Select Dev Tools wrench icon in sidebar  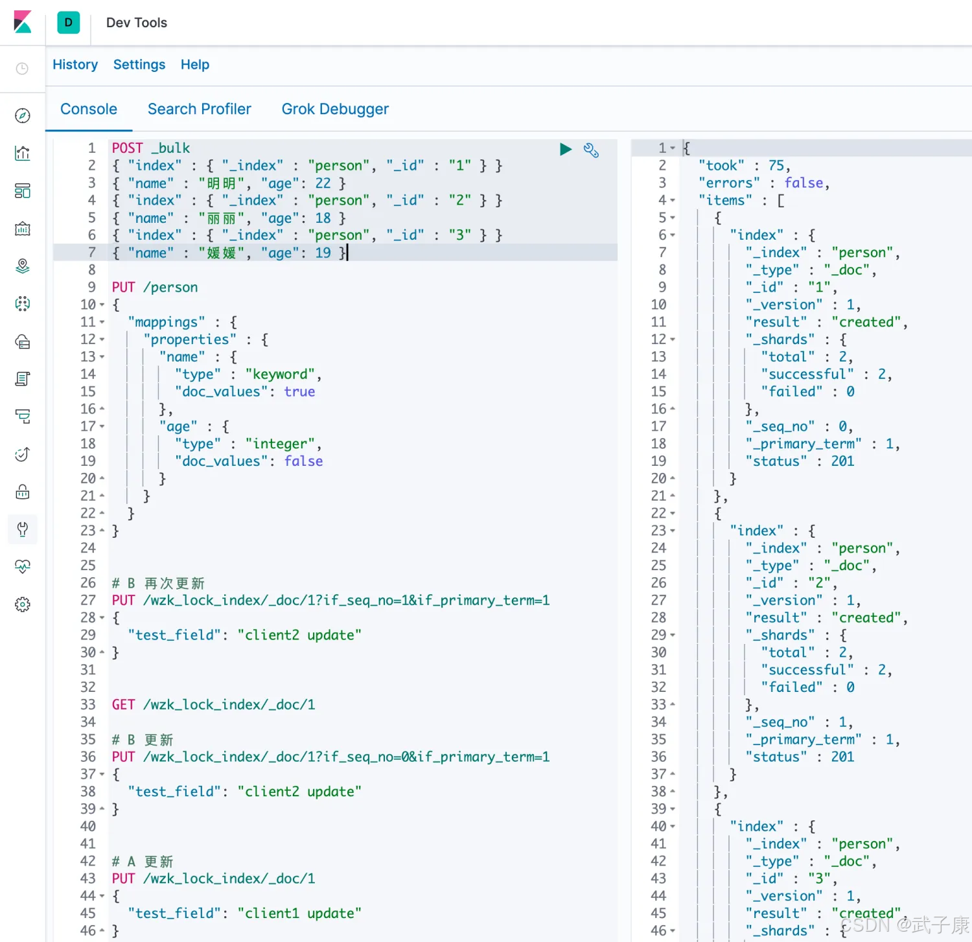pyautogui.click(x=23, y=529)
